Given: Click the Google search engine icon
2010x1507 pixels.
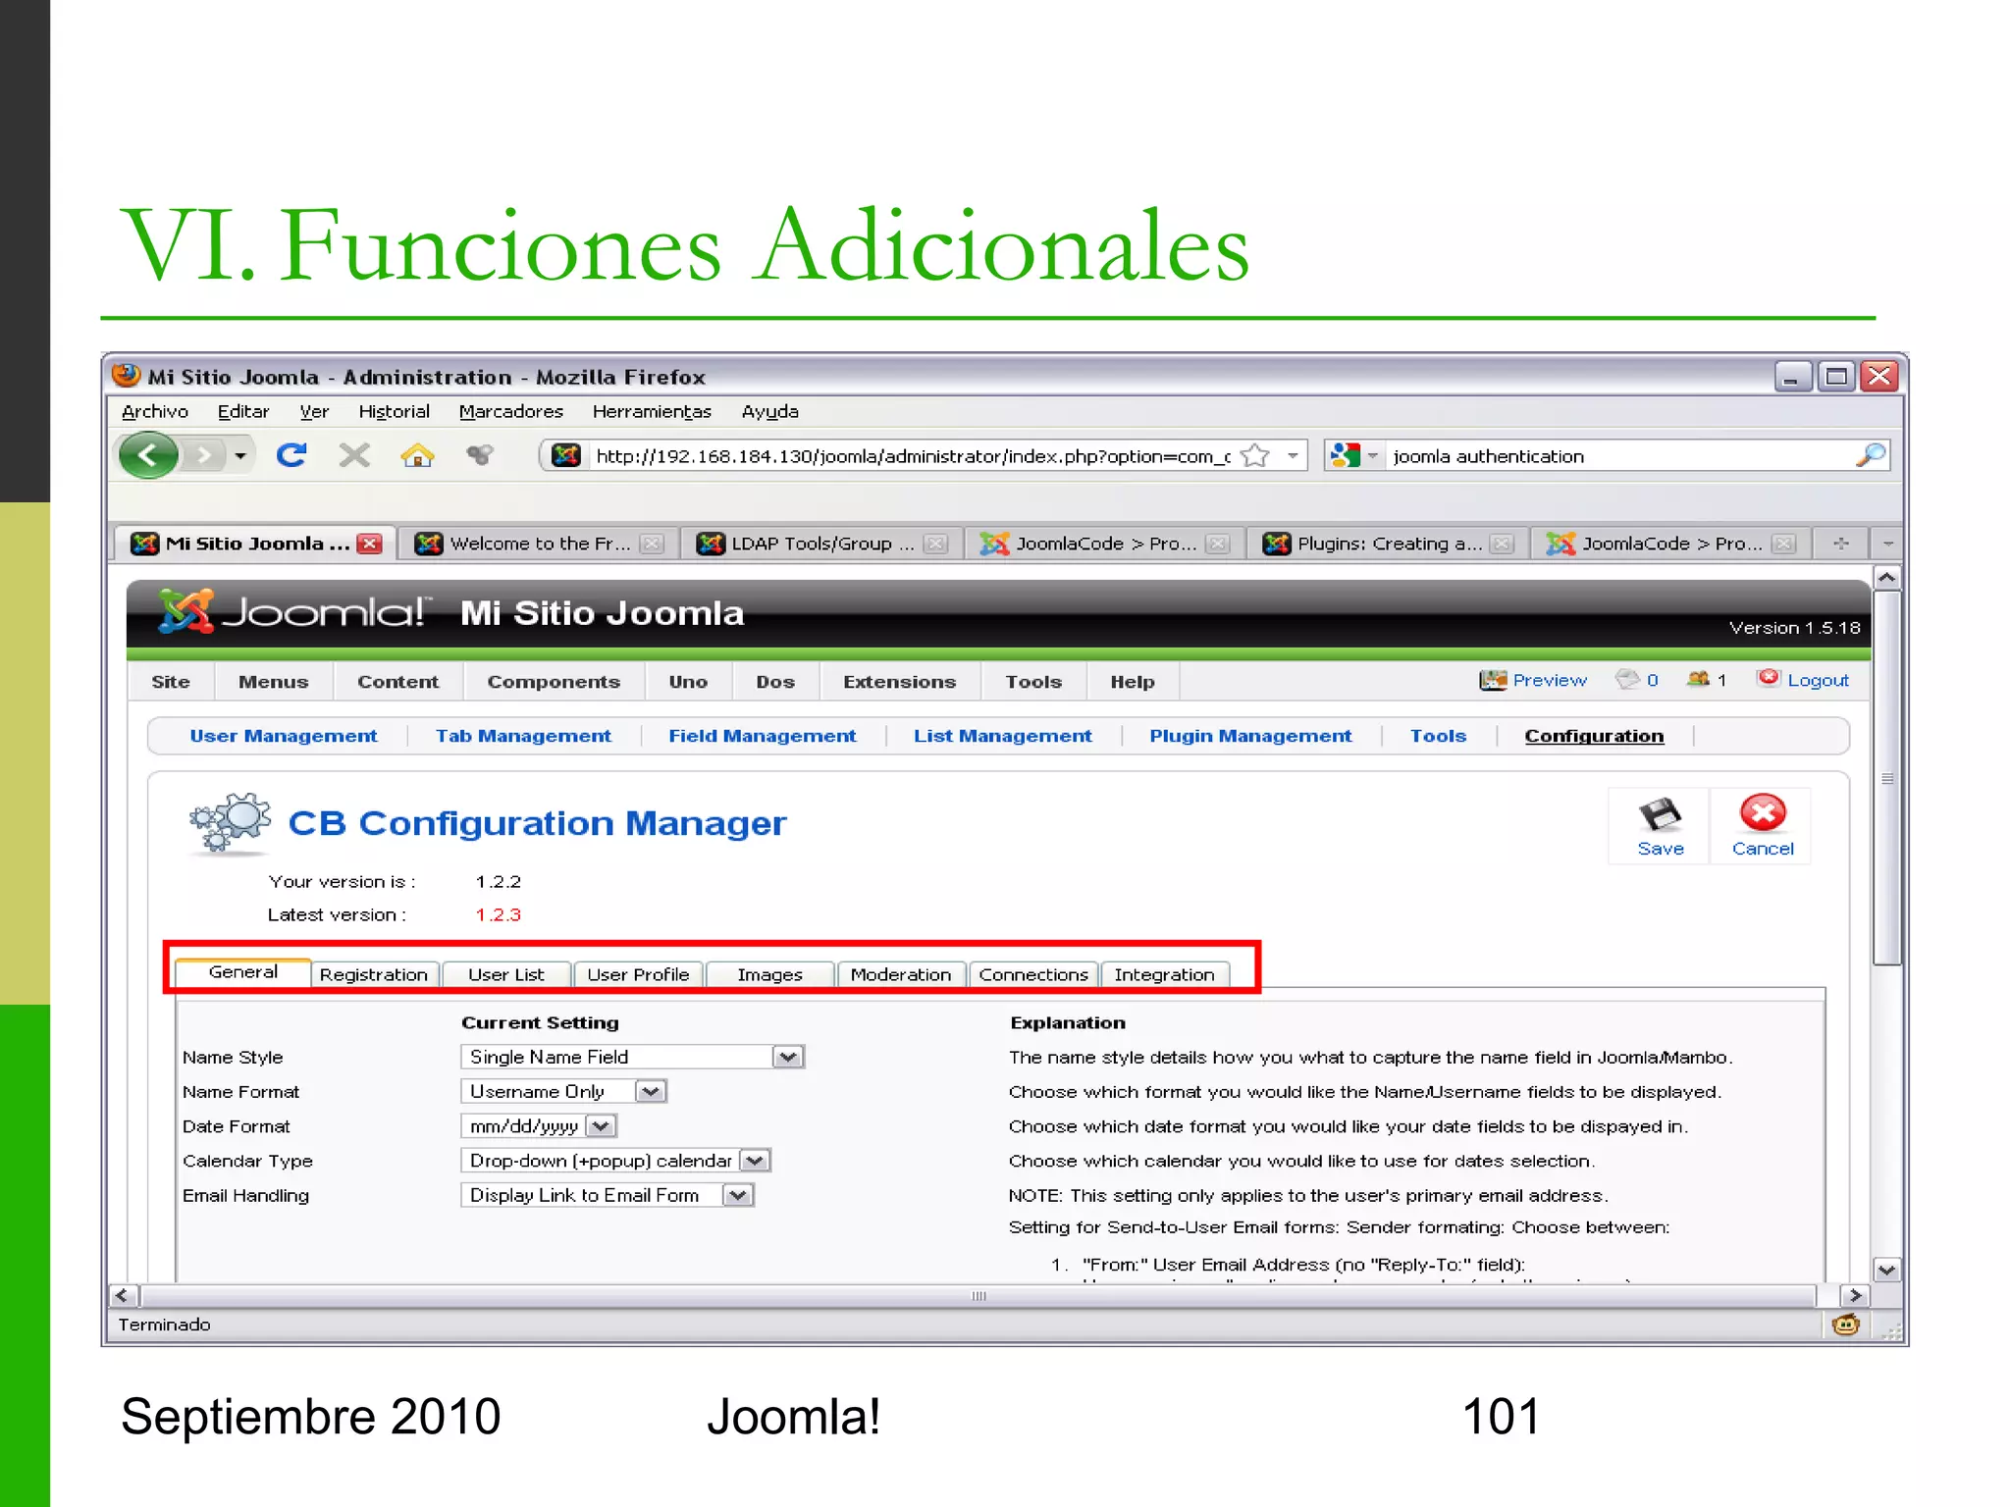Looking at the screenshot, I should pos(1346,455).
